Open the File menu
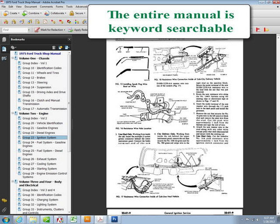Viewport: 280px width, 224px height. point(3,7)
